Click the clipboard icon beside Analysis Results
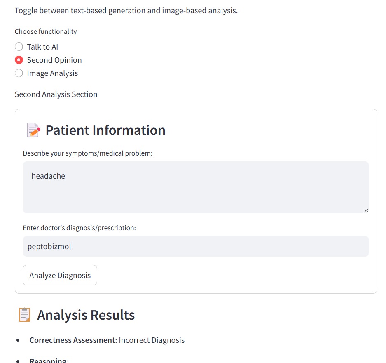The height and width of the screenshot is (363, 386). point(25,315)
